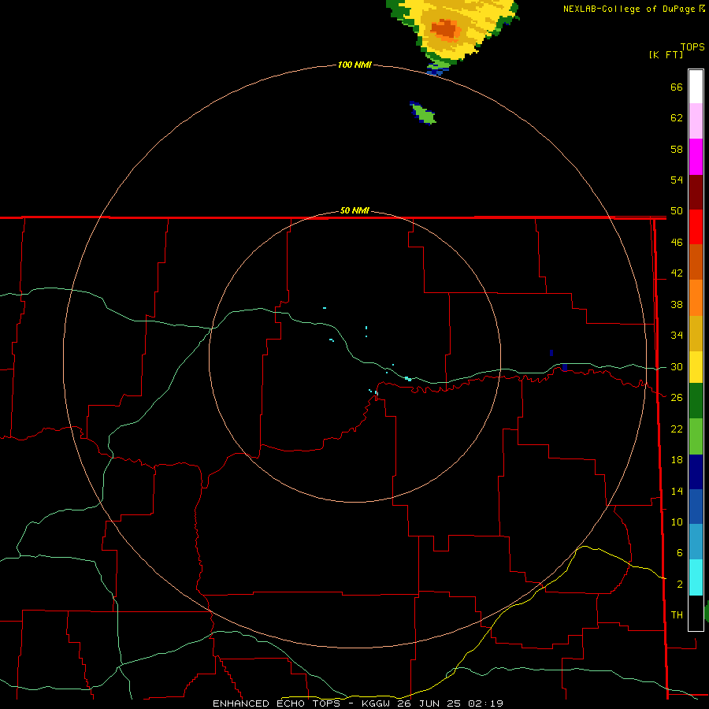
Task: Click the "ENHANCED ECHO TOPS" caption text
Action: [277, 703]
